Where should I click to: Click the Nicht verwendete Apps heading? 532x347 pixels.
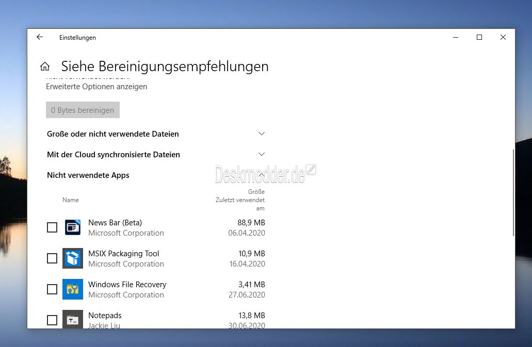click(x=88, y=175)
